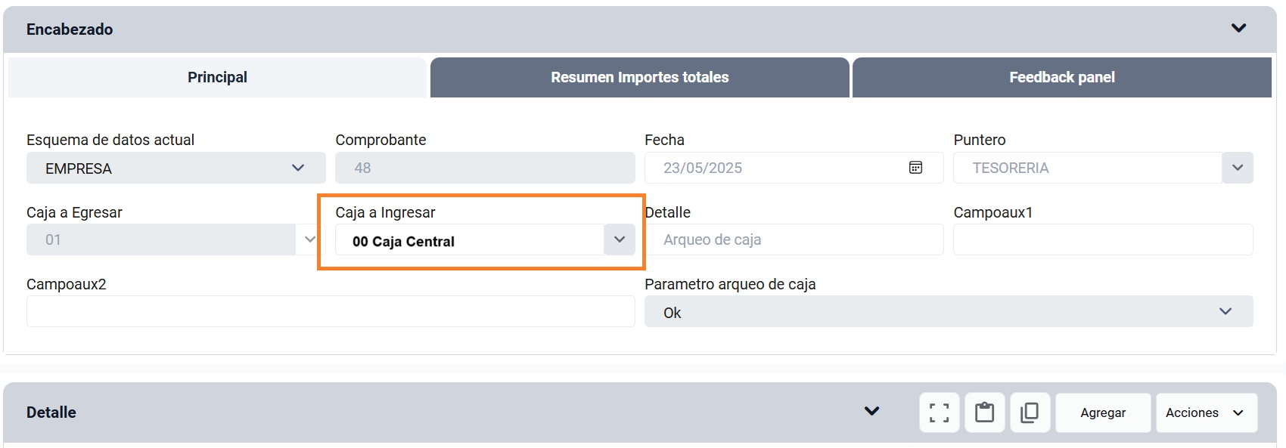
Task: Click the Campoaux2 input field
Action: tap(331, 311)
